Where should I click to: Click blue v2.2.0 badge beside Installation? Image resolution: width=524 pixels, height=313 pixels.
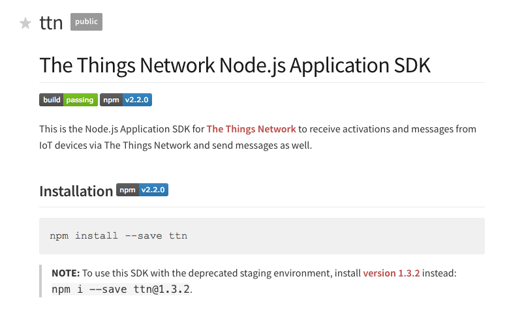pos(154,190)
